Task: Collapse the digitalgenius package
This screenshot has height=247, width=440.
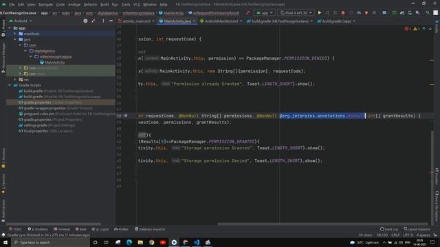Action: [x=25, y=51]
